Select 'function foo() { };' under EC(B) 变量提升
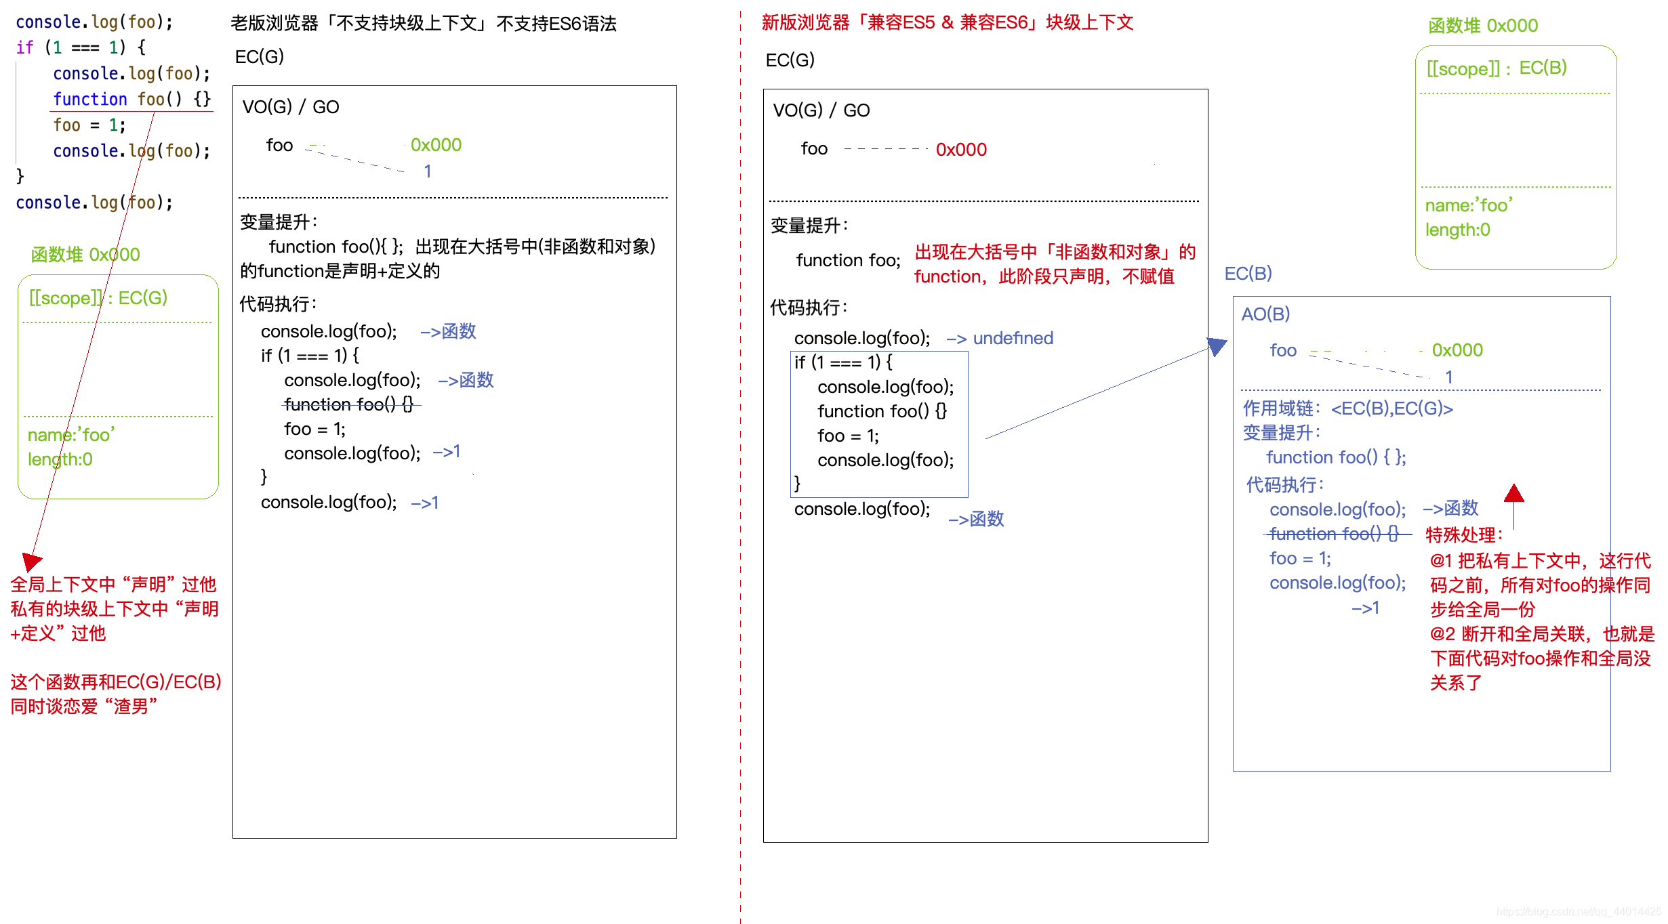The width and height of the screenshot is (1668, 924). tap(1336, 458)
